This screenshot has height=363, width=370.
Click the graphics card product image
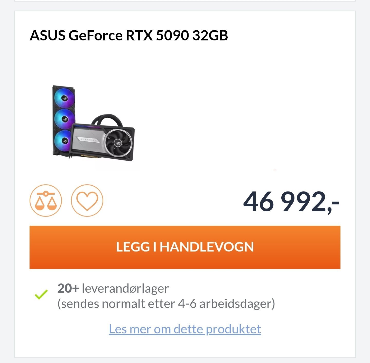click(x=94, y=123)
